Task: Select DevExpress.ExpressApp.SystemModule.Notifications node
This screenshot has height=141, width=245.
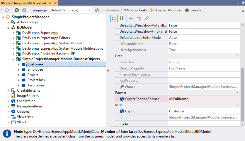Action: click(x=63, y=48)
